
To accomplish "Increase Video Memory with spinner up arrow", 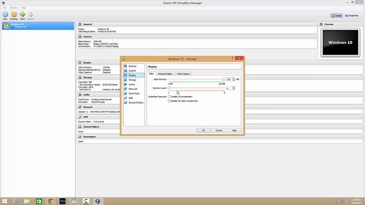I will (x=234, y=79).
